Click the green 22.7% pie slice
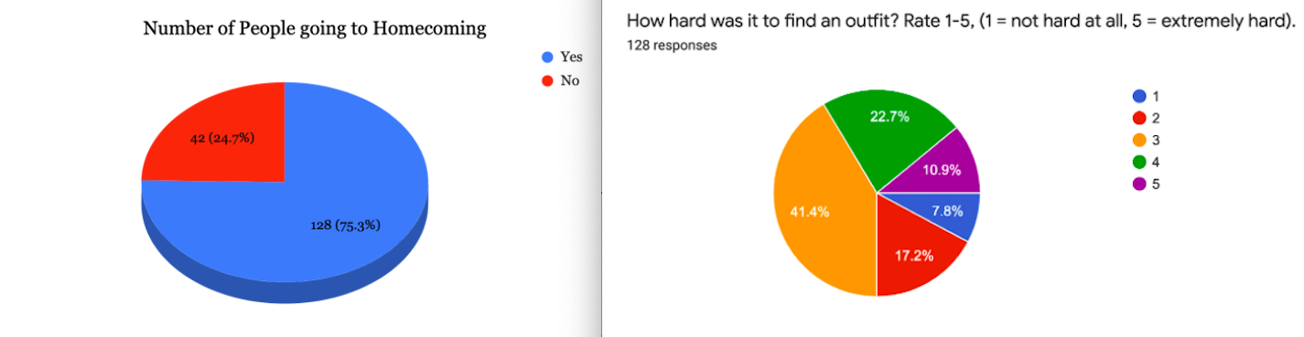This screenshot has width=1304, height=337. [x=889, y=128]
